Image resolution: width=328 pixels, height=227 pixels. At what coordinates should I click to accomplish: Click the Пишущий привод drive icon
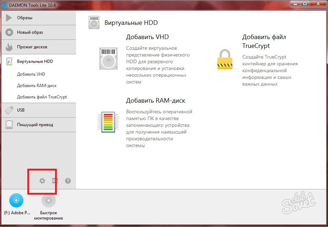coord(9,125)
